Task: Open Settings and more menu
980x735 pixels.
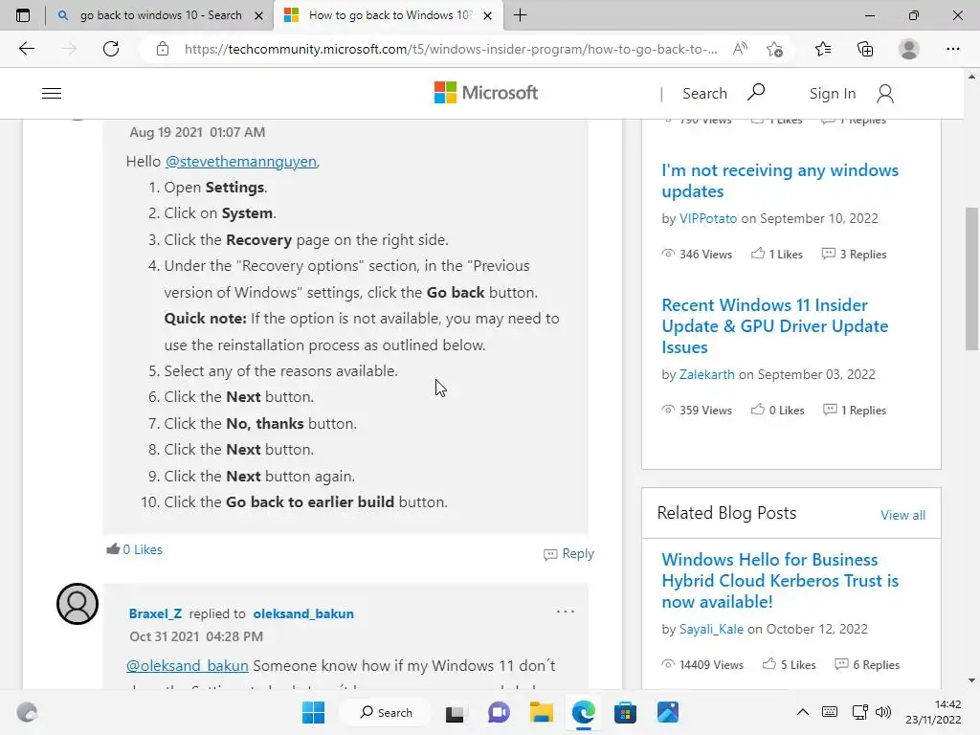Action: (953, 49)
